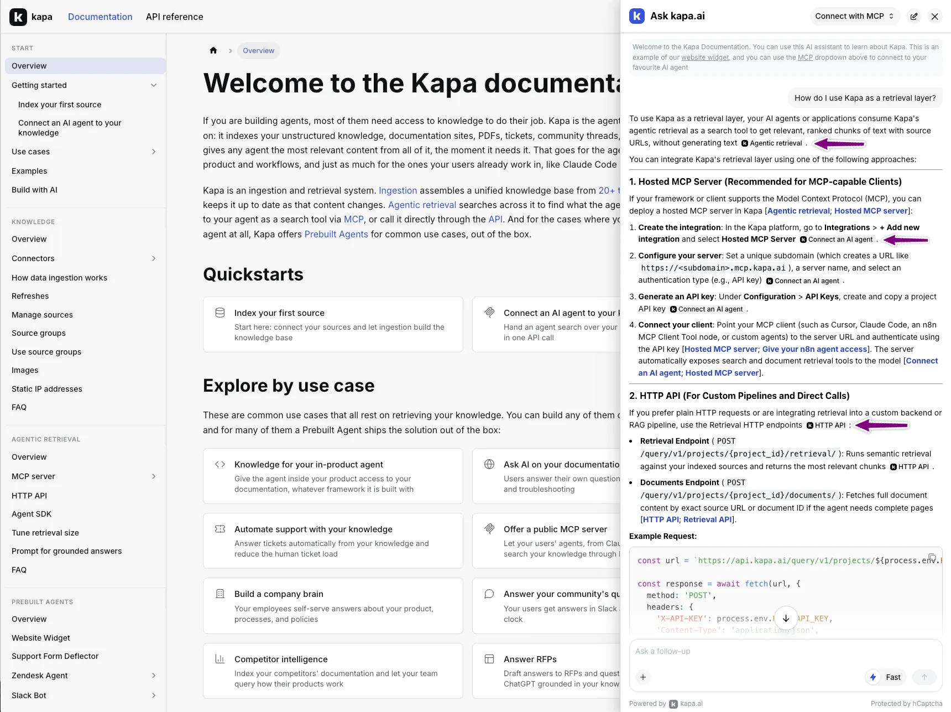Click the kapa logo icon in header
Screen dimensions: 951x712
[18, 17]
